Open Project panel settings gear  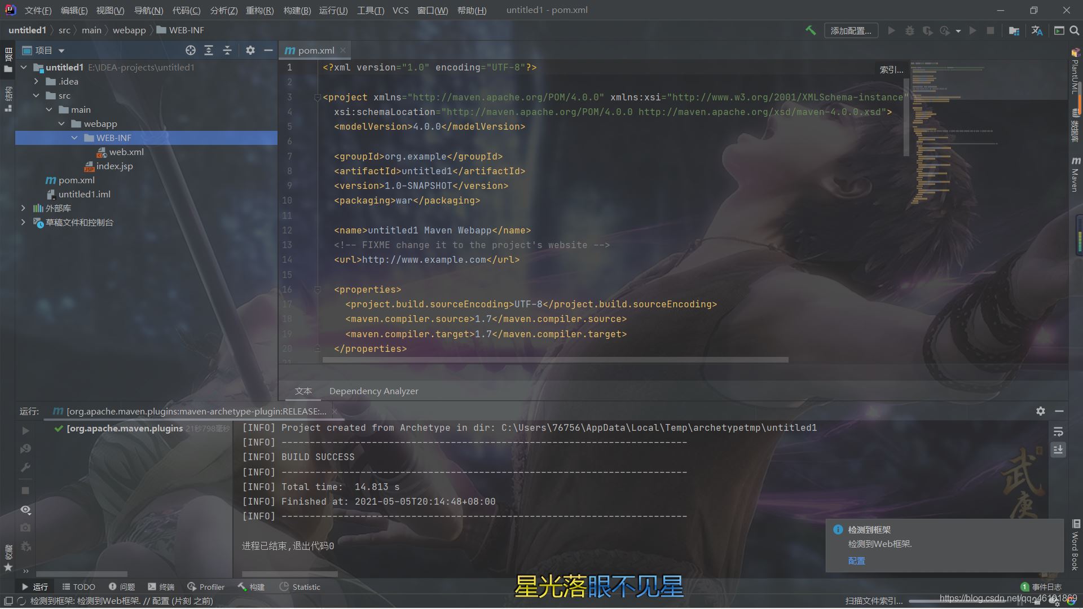click(250, 50)
